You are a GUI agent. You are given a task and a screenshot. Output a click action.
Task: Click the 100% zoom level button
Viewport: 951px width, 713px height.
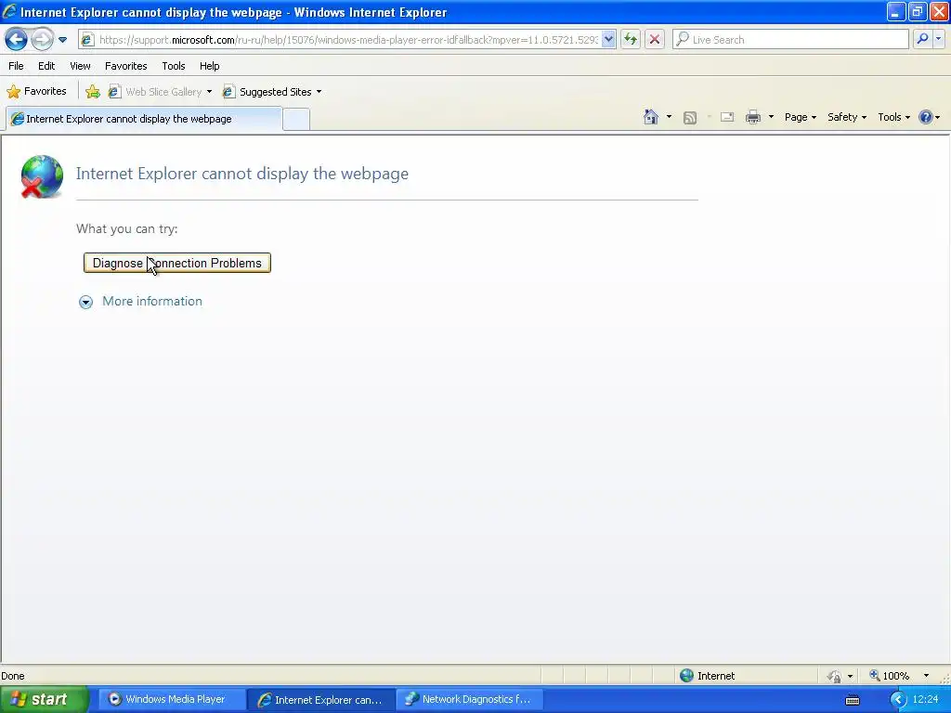click(889, 676)
